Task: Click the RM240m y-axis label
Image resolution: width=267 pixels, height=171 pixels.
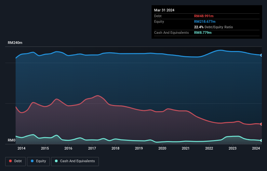Action: (x=15, y=43)
